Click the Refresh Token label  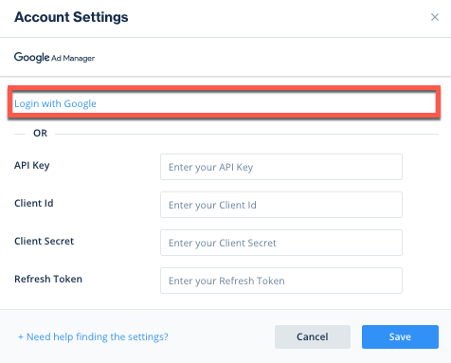pyautogui.click(x=48, y=279)
